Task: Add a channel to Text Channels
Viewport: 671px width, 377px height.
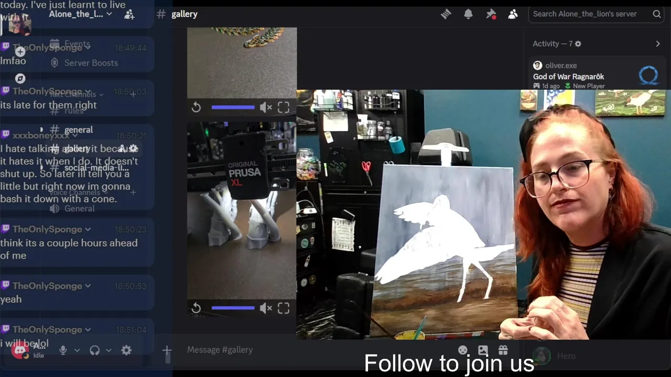Action: (x=133, y=94)
